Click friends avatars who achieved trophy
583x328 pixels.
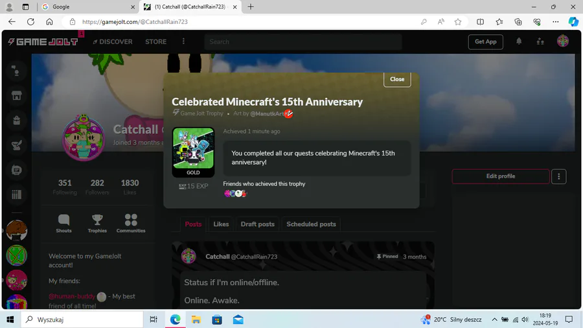tap(235, 193)
